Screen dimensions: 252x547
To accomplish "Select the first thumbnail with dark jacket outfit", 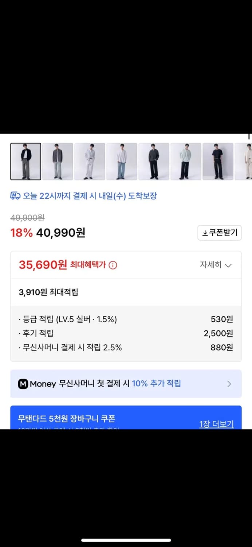I will tap(25, 161).
